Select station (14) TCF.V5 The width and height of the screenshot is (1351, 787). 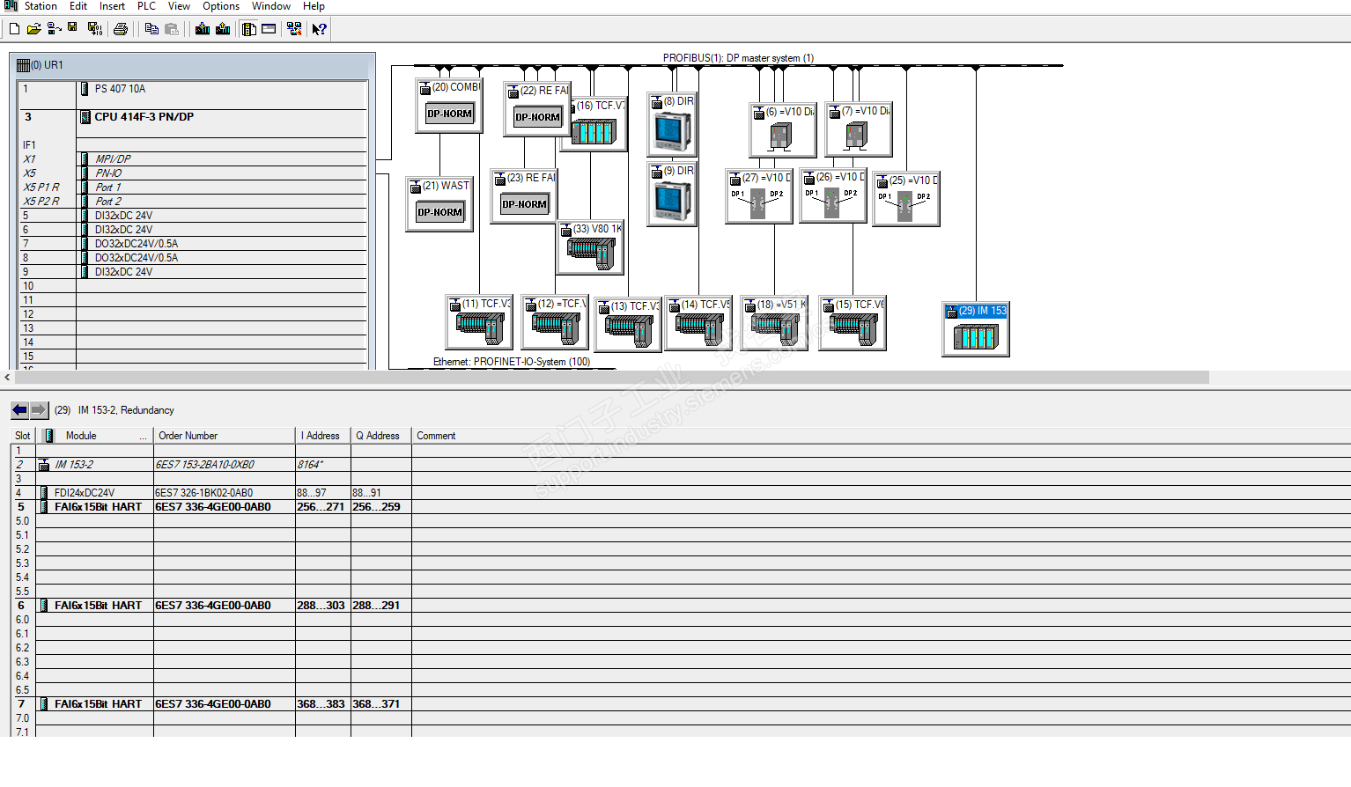pos(699,324)
